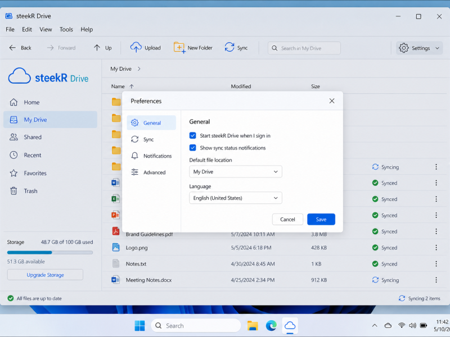Close the Preferences dialog

[x=332, y=101]
